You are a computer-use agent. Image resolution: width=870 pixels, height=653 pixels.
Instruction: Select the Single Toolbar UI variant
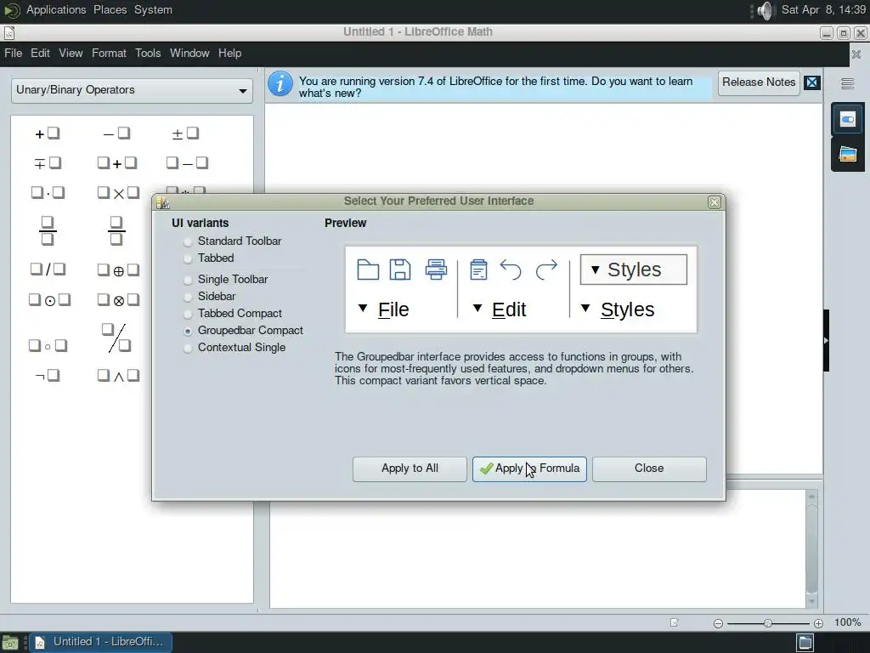pos(226,279)
